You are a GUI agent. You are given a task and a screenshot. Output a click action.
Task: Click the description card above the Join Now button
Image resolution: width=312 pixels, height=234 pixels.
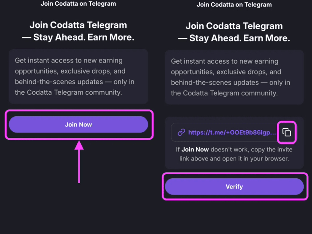pos(78,76)
